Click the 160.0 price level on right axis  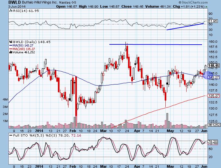pyautogui.click(x=213, y=42)
